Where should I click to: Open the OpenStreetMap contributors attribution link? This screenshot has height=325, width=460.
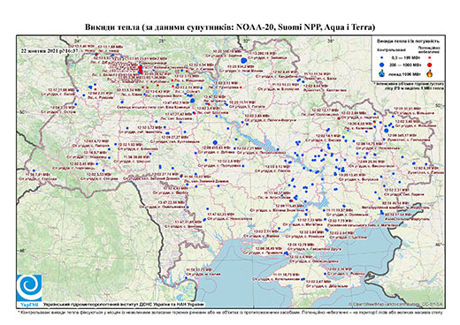(x=396, y=305)
